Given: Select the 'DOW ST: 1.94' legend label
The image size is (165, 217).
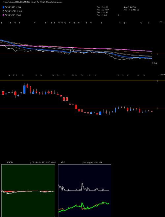Looking at the screenshot, I should click(x=13, y=7).
